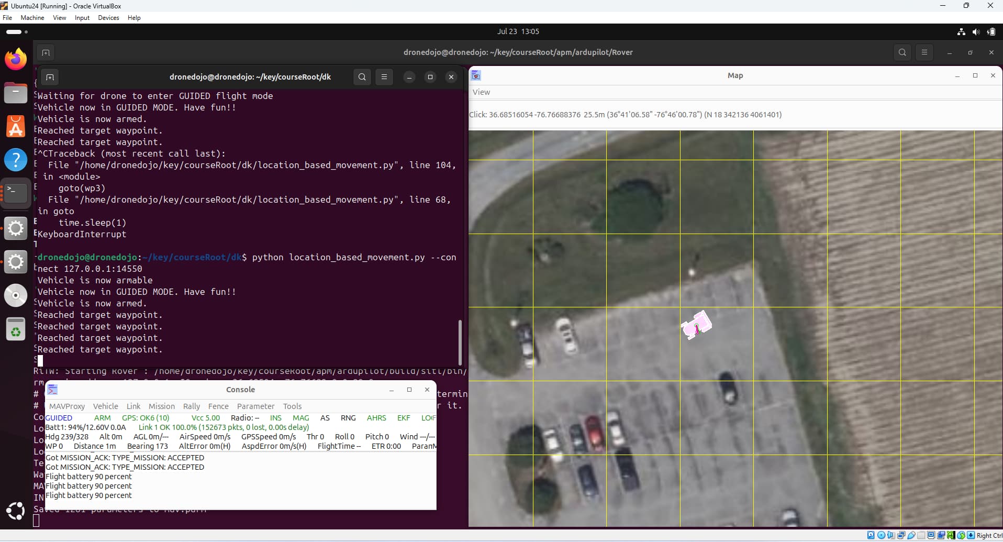The height and width of the screenshot is (542, 1003).
Task: Click the date and time clock
Action: 518,31
